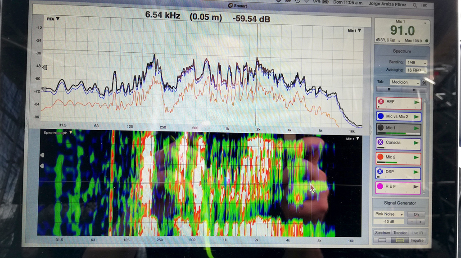Select the DSP measurement row
461x258 pixels.
coord(398,173)
